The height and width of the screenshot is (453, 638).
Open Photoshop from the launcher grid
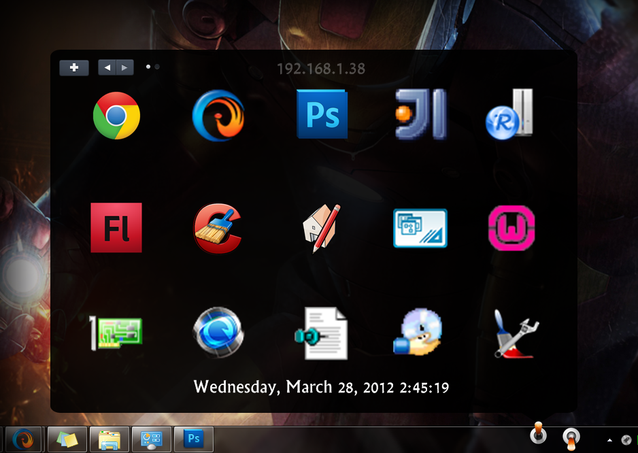[322, 114]
